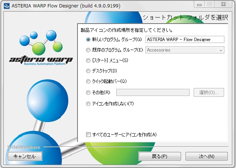
Task: Close the installer window
Action: (224, 4)
